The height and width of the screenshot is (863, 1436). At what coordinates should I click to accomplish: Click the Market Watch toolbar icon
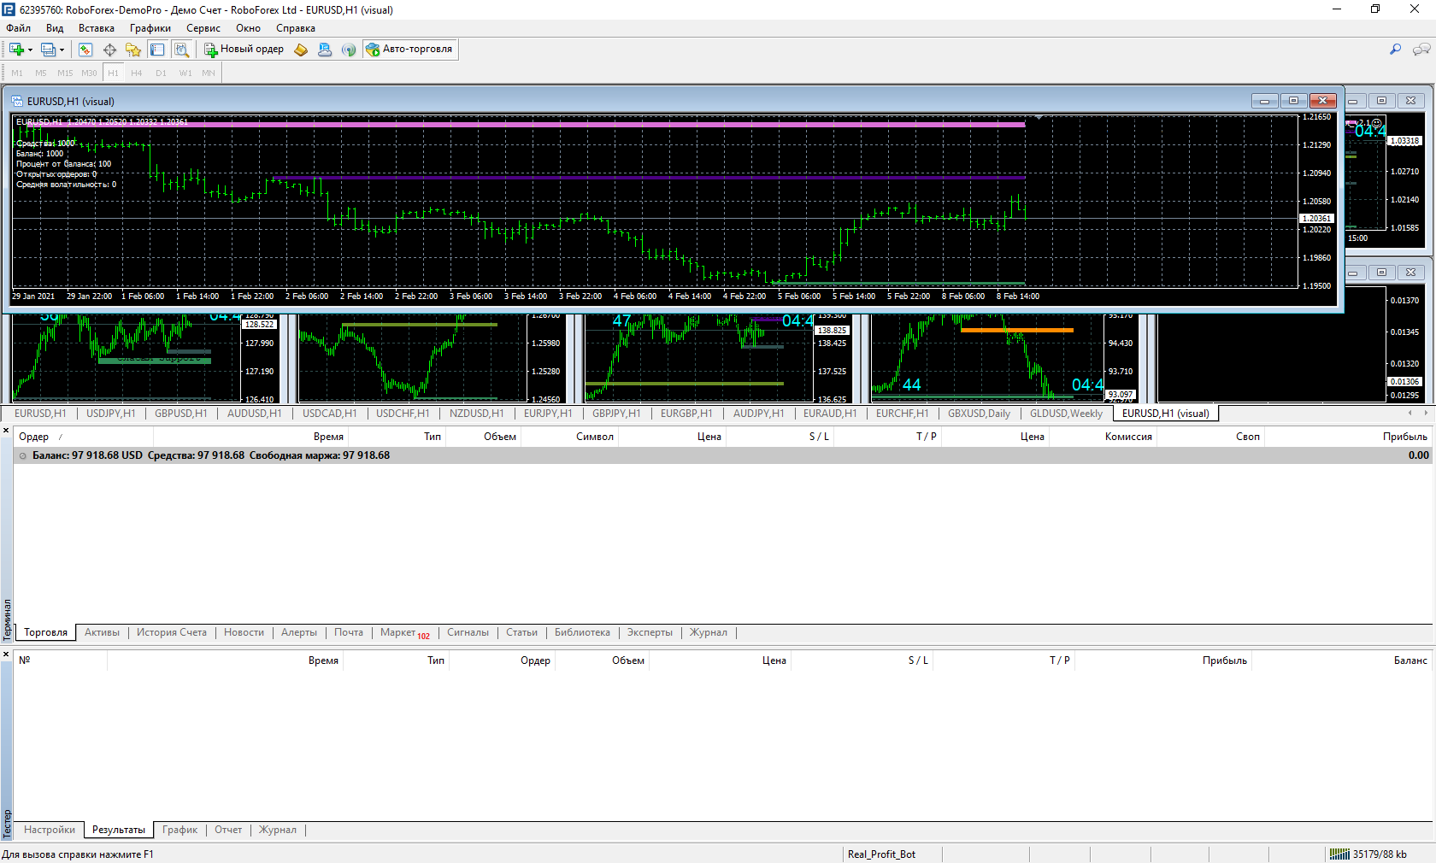pyautogui.click(x=85, y=50)
